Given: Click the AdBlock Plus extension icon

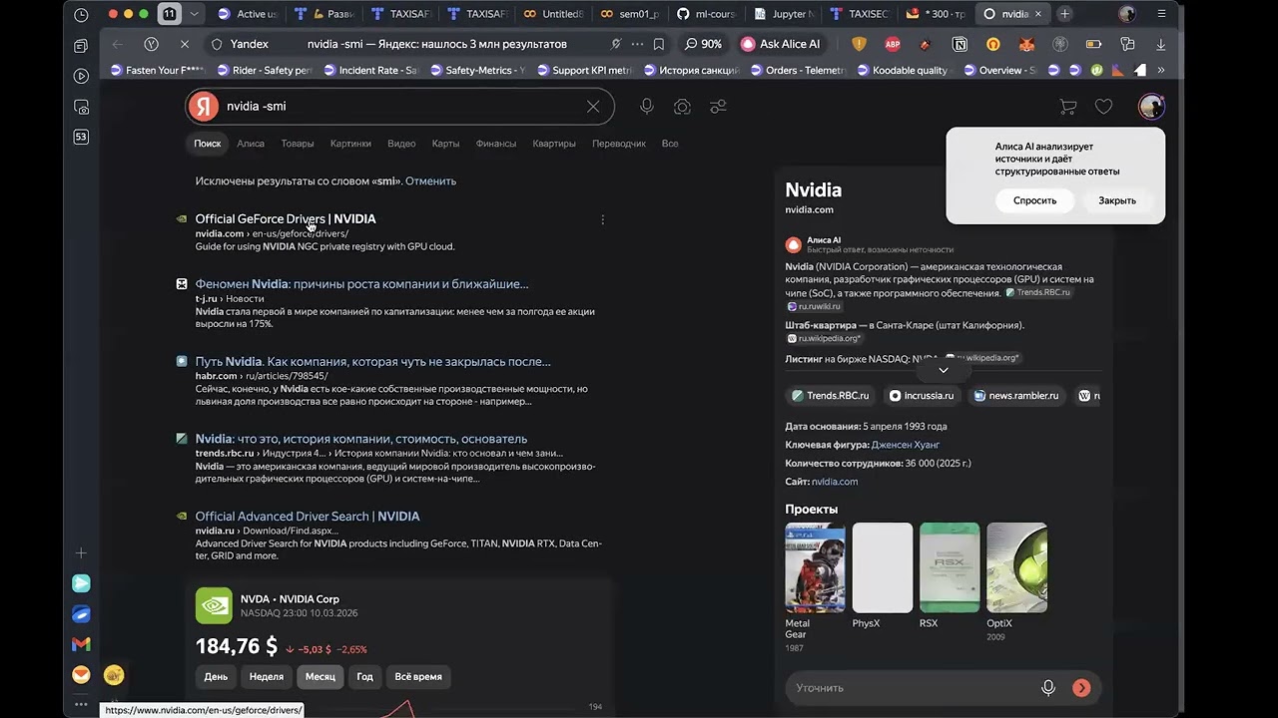Looking at the screenshot, I should click(893, 44).
